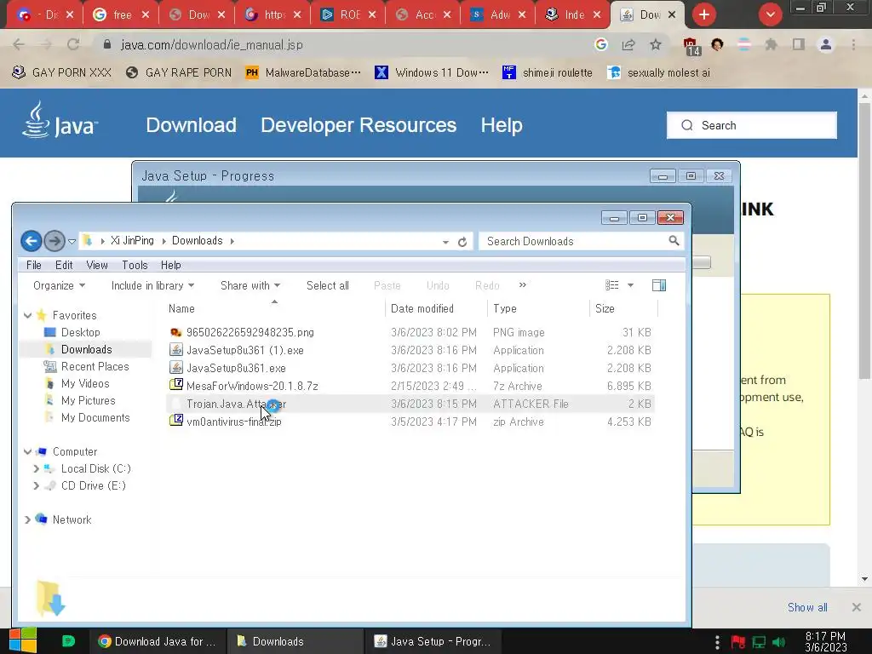Open the Download page link on Java site
The height and width of the screenshot is (654, 872).
[191, 125]
